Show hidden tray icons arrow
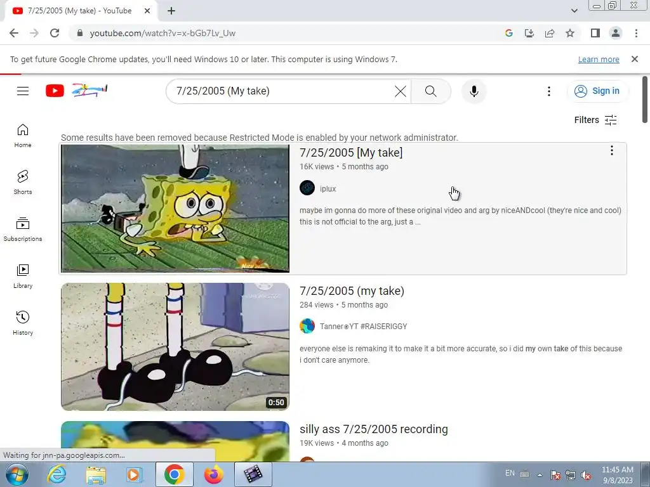 point(540,475)
